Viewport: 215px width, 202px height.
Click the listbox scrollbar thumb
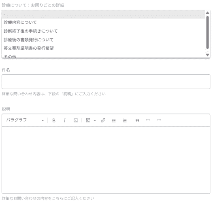click(x=207, y=32)
